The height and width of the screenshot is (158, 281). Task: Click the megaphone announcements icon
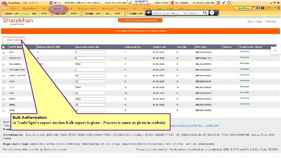click(267, 8)
